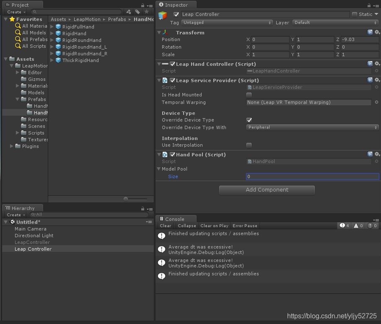Open the Layer dropdown (Default)
Viewport: 381px width, 324px height.
[336, 23]
